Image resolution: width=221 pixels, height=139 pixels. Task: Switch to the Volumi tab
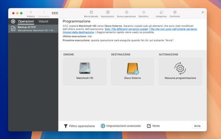click(x=43, y=21)
